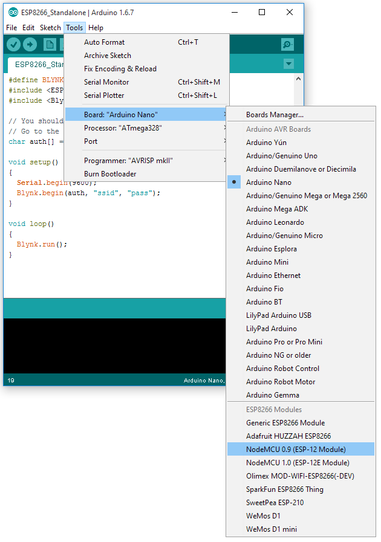
Task: Select Arduino Mega ADK board
Action: point(301,209)
